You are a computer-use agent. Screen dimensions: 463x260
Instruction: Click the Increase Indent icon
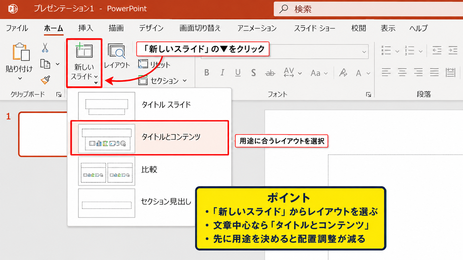pos(453,50)
